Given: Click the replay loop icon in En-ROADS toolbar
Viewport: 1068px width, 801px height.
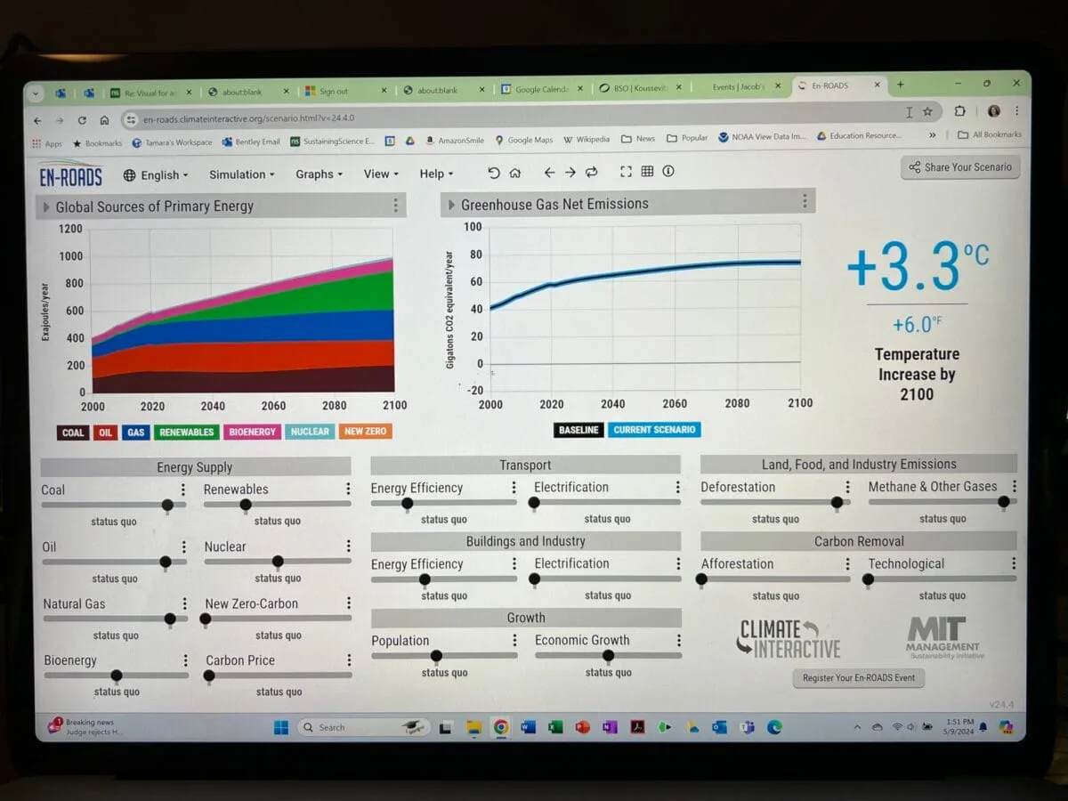Looking at the screenshot, I should point(592,173).
